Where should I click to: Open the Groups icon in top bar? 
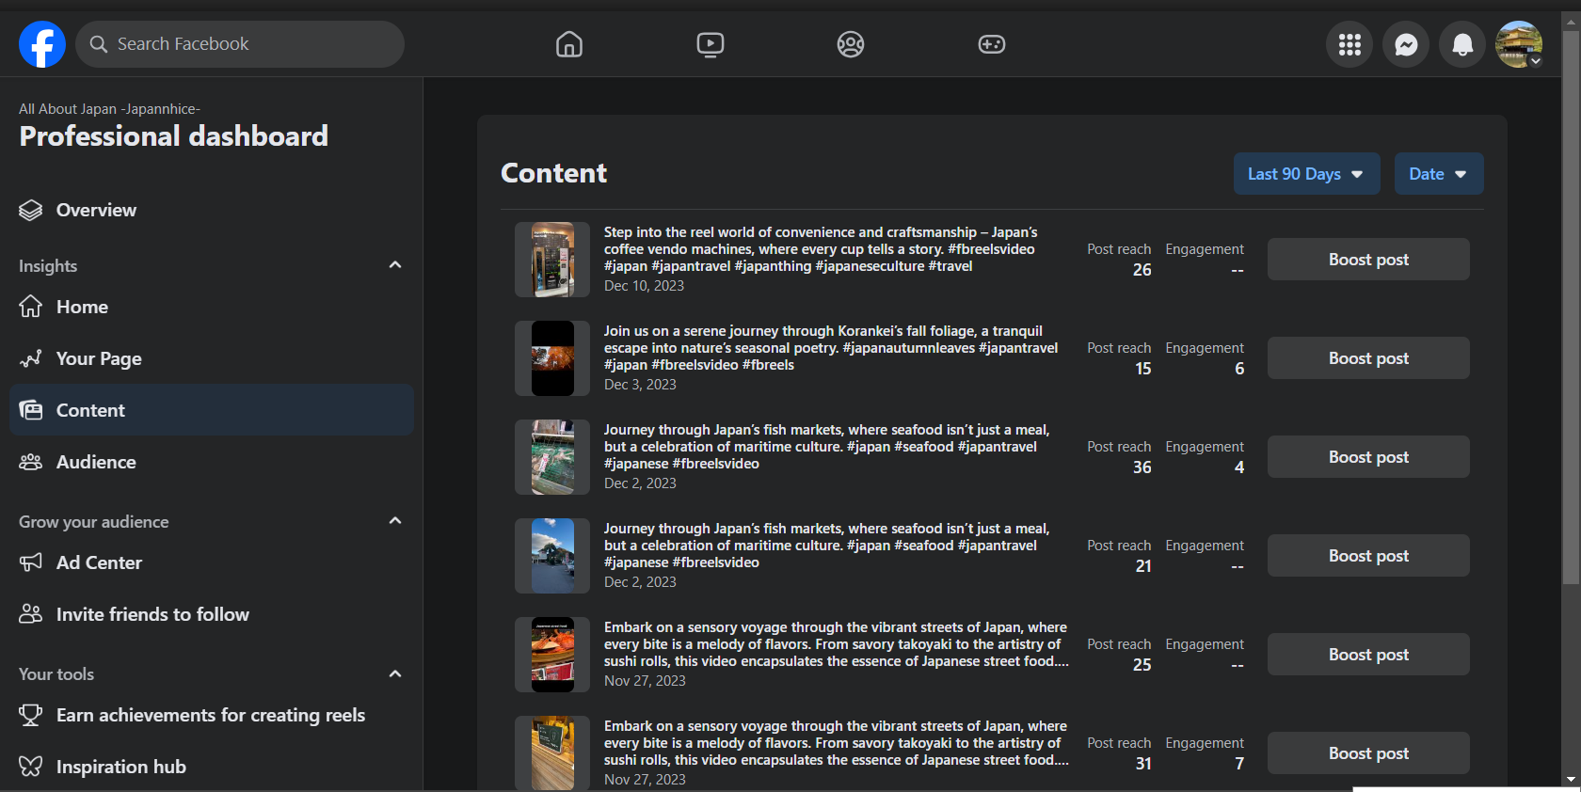[851, 44]
